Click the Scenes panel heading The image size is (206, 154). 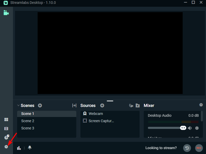(28, 106)
